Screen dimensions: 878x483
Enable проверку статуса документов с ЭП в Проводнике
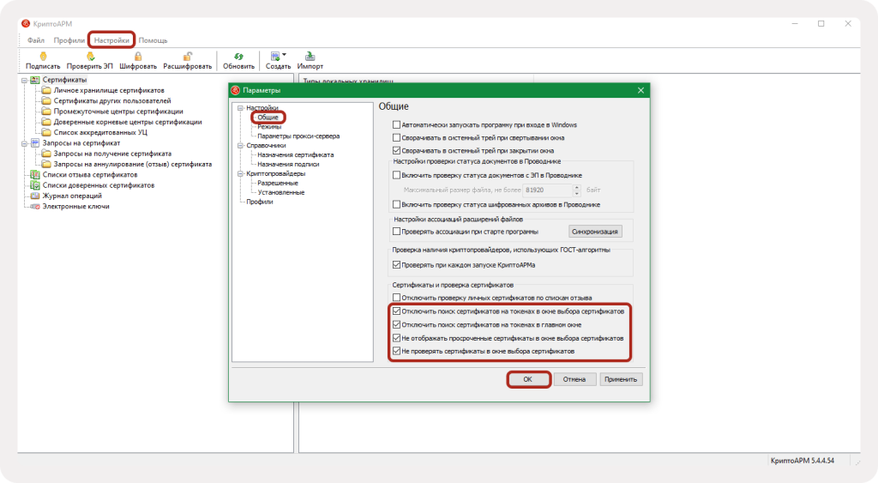(396, 175)
